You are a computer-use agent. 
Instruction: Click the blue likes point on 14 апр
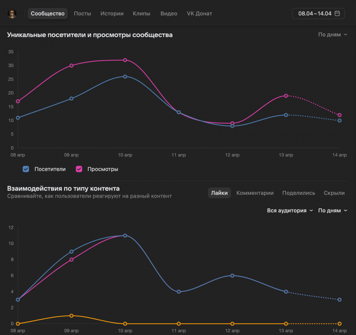click(x=340, y=300)
